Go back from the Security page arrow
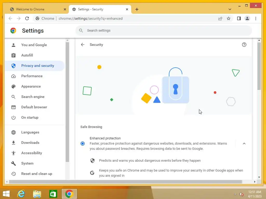 [83, 45]
